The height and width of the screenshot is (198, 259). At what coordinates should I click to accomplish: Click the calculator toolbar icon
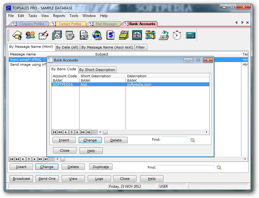click(x=190, y=35)
